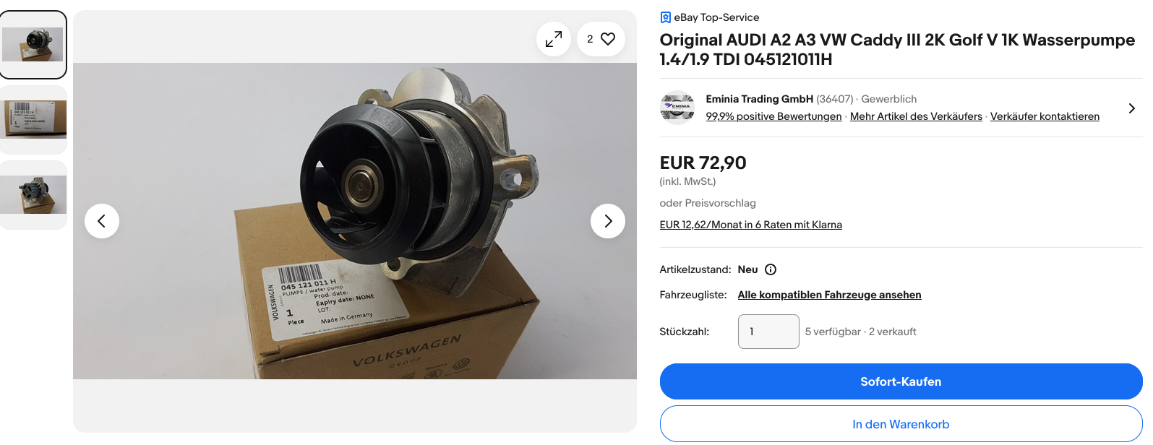This screenshot has width=1153, height=445.
Task: Open Alle kompatiblen Fahrzeuge ansehen link
Action: (829, 295)
